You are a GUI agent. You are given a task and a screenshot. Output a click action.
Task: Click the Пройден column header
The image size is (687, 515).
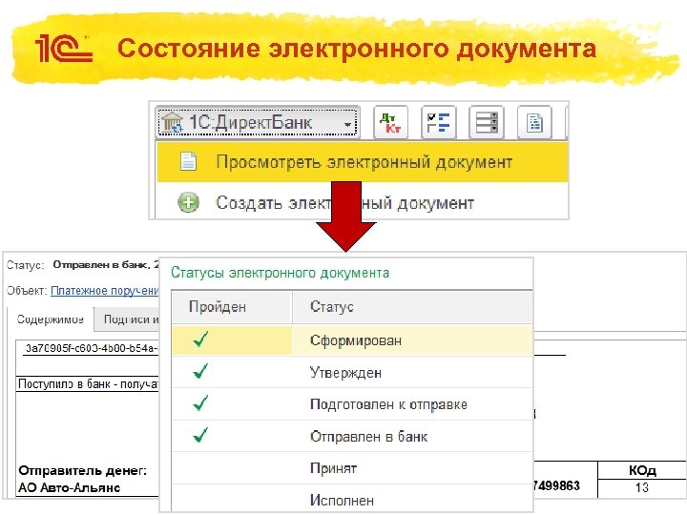tap(232, 306)
